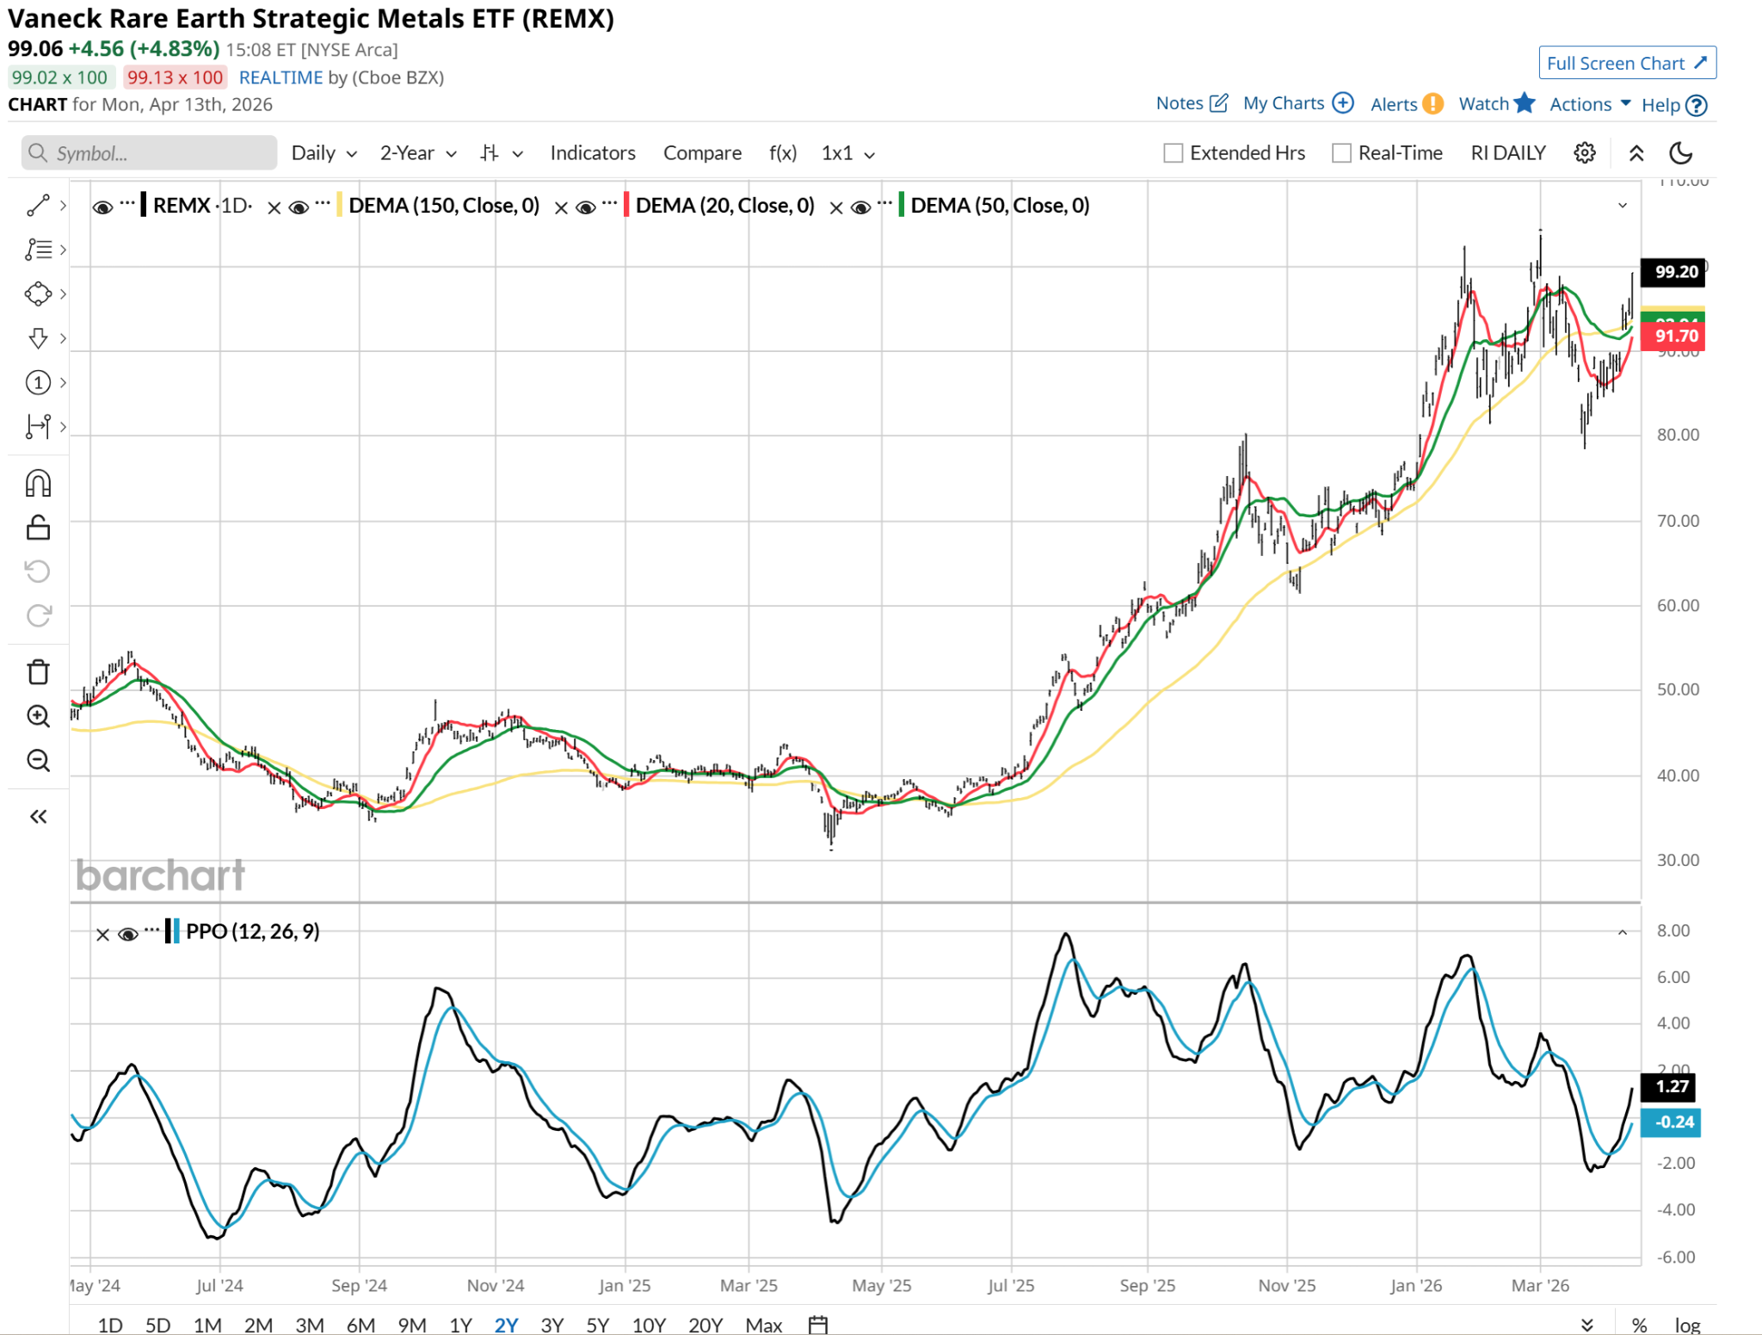The height and width of the screenshot is (1335, 1762).
Task: Open the Full Screen Chart link
Action: 1626,63
